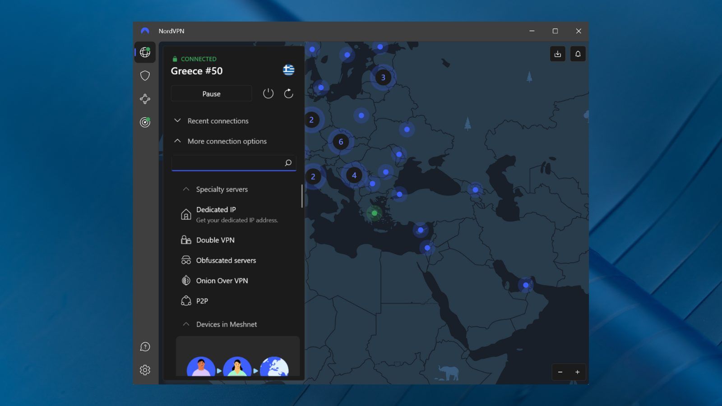Click the Ukraine server pin on map
This screenshot has width=722, height=406.
(407, 129)
